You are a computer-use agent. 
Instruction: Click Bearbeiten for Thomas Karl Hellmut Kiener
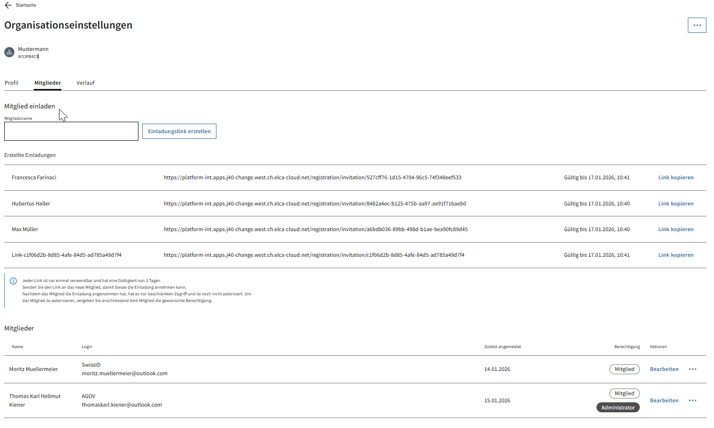pos(664,400)
